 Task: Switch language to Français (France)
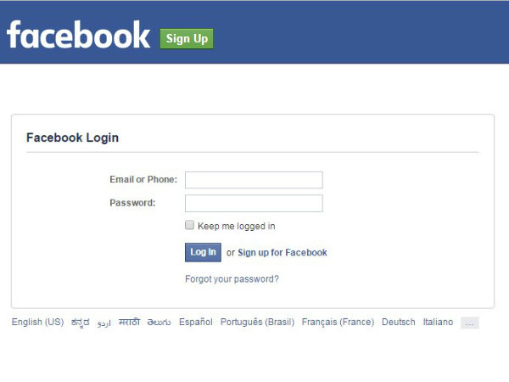pos(338,322)
